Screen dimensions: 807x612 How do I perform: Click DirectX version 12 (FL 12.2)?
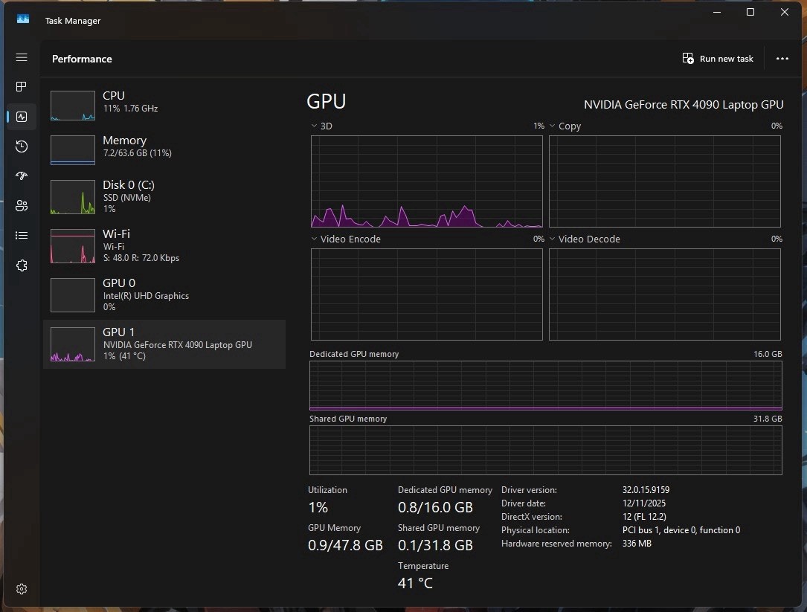(x=644, y=516)
